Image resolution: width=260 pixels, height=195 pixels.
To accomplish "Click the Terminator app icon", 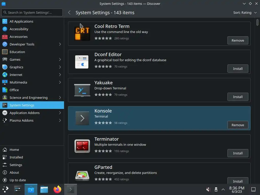I will (x=82, y=146).
